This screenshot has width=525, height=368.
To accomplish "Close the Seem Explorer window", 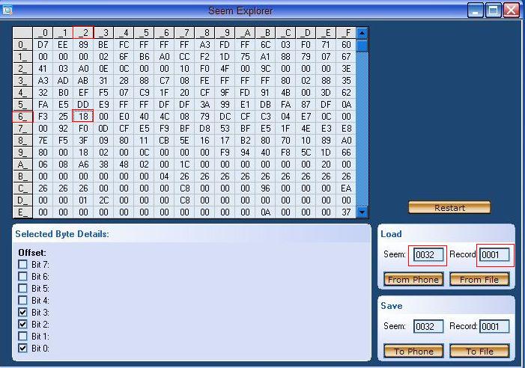I will pyautogui.click(x=512, y=10).
